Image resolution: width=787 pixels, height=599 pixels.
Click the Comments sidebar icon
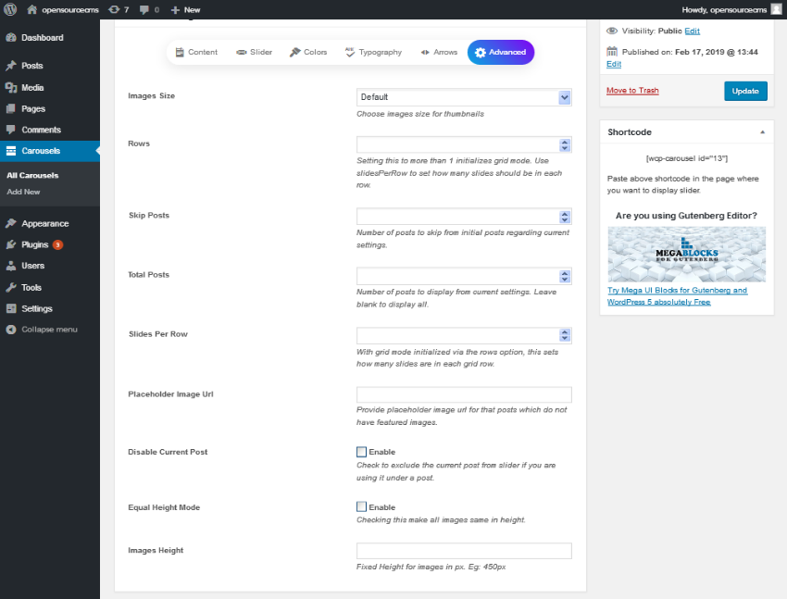(11, 130)
